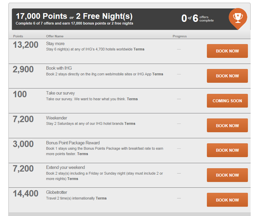Open Terms link for Globetrotter
This screenshot has width=257, height=216.
pyautogui.click(x=101, y=198)
